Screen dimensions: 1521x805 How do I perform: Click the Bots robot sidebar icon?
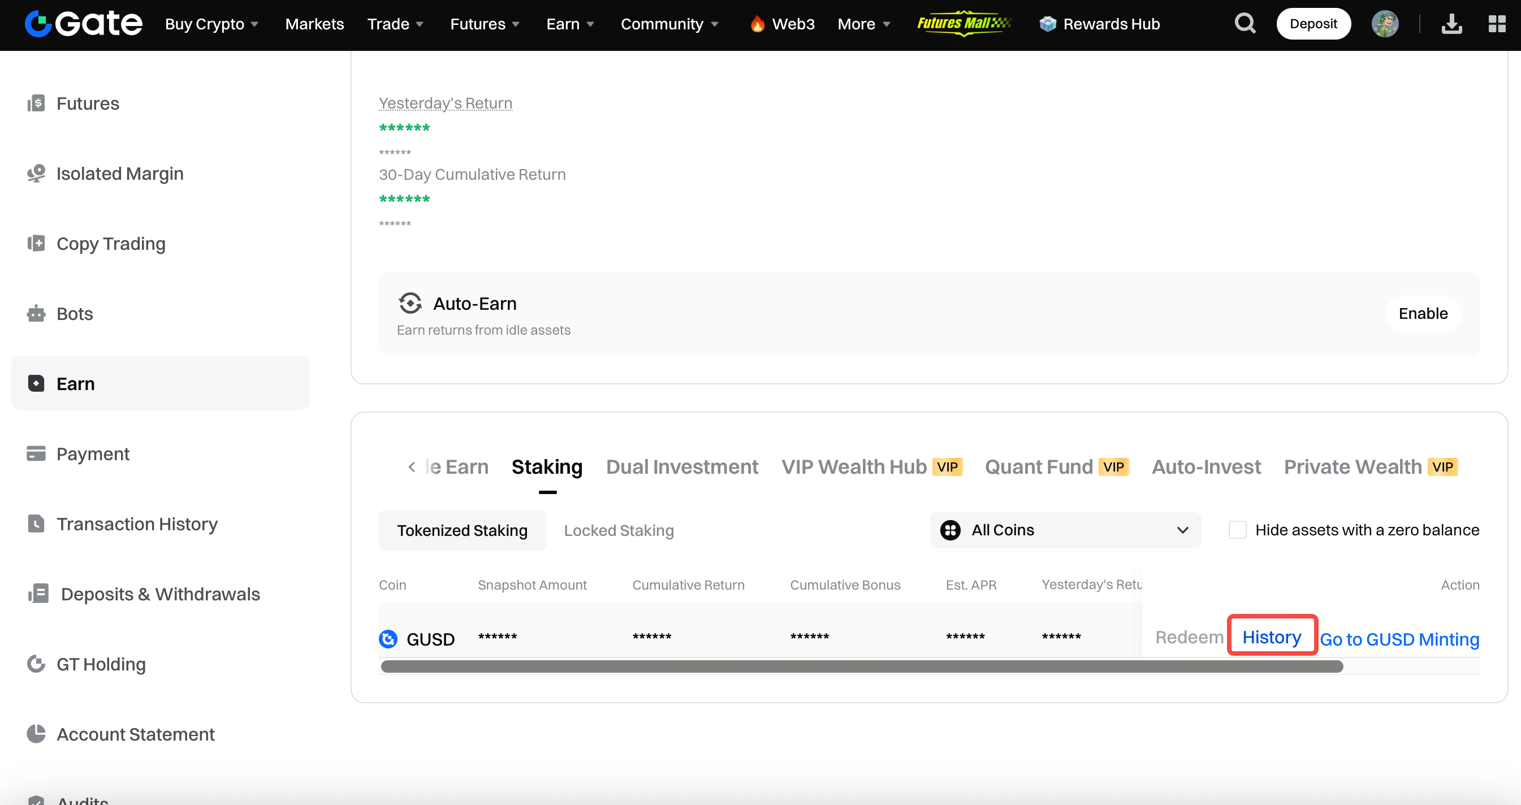[x=36, y=313]
